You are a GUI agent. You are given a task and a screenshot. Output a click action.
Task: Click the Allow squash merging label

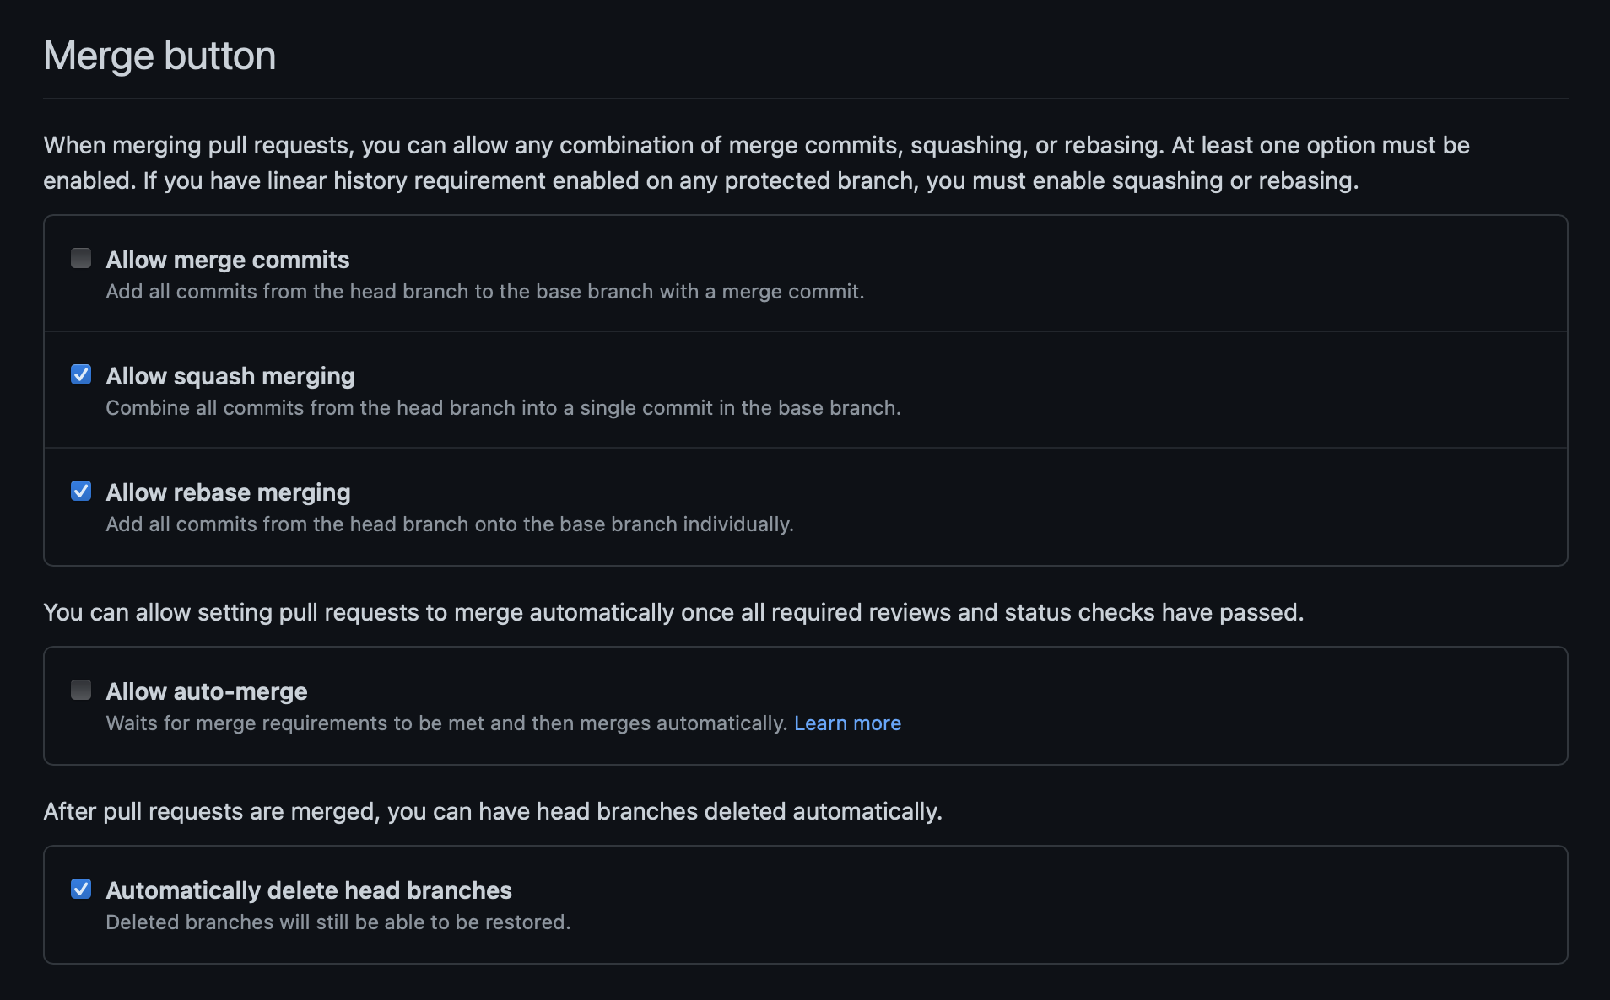[x=230, y=376]
